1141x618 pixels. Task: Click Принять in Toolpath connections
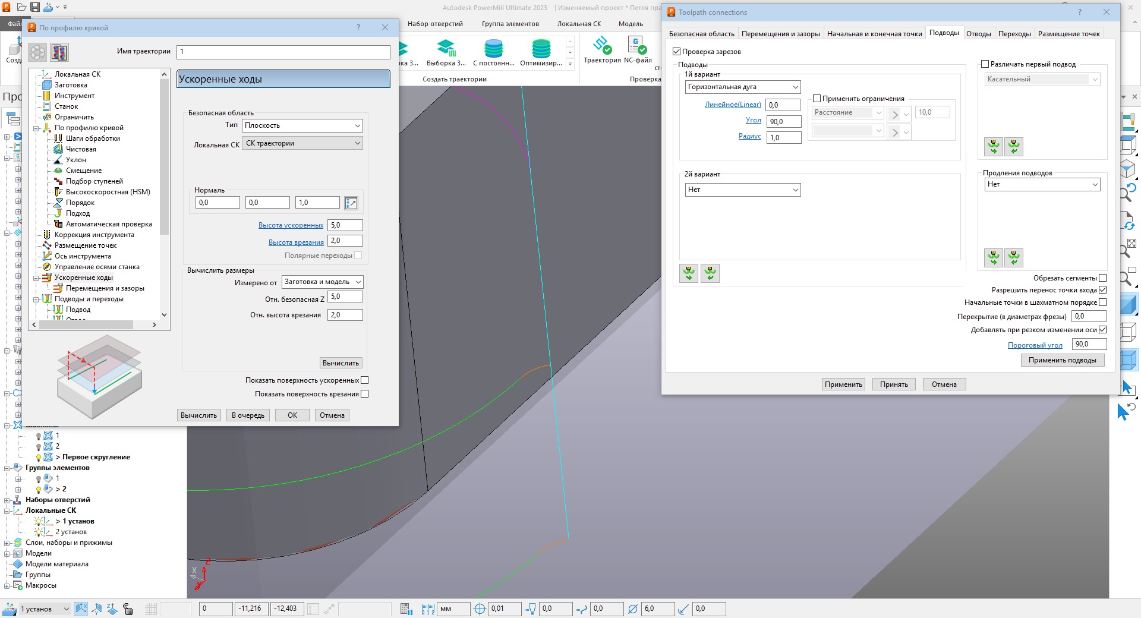[894, 384]
